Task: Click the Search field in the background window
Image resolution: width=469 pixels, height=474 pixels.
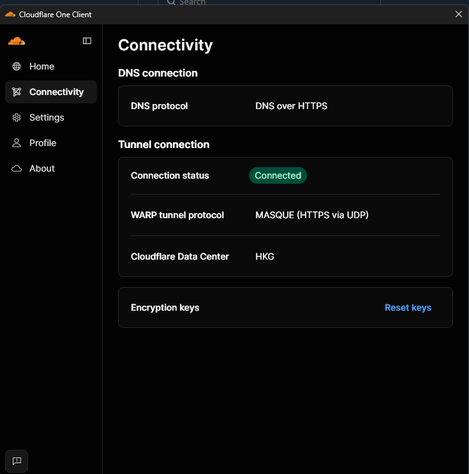Action: (269, 3)
